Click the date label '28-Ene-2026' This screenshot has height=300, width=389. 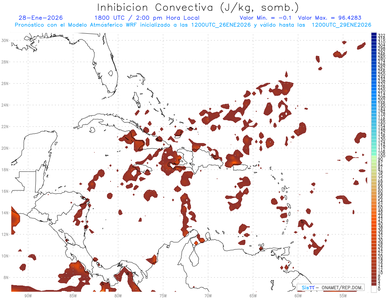(41, 18)
